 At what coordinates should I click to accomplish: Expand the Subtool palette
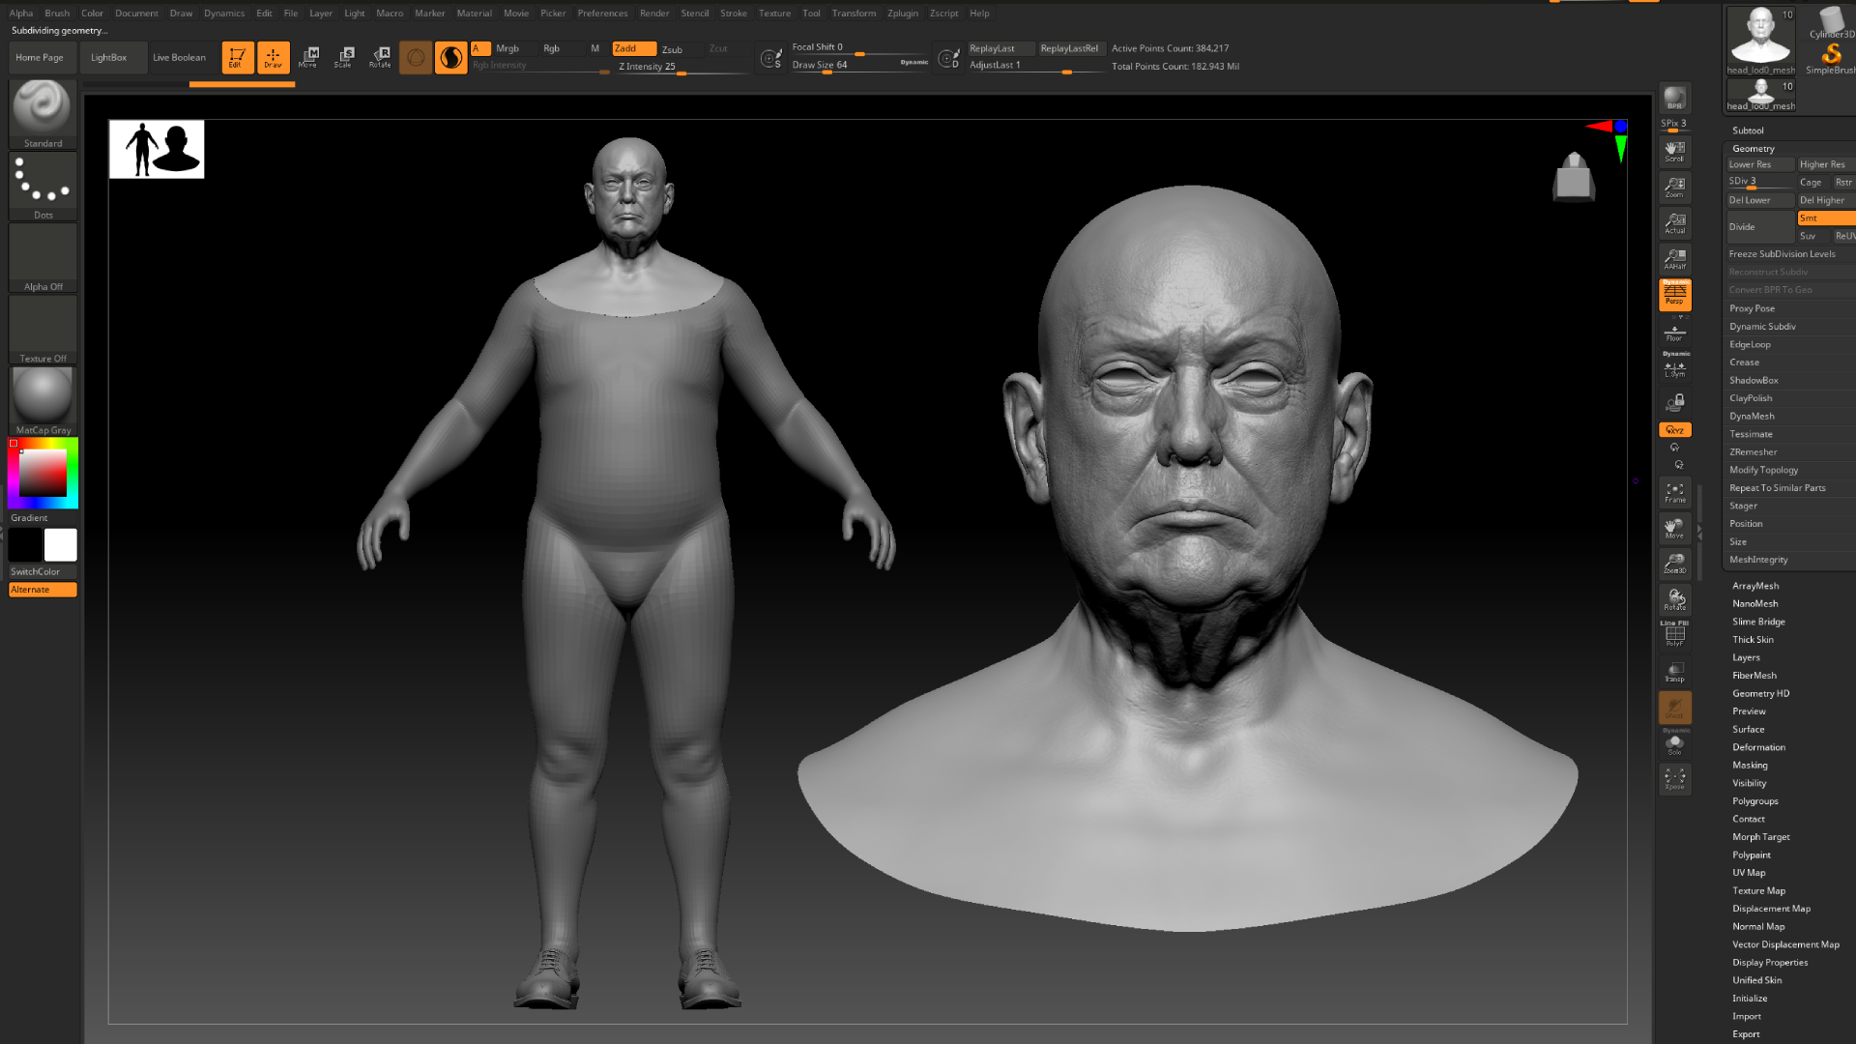tap(1748, 130)
